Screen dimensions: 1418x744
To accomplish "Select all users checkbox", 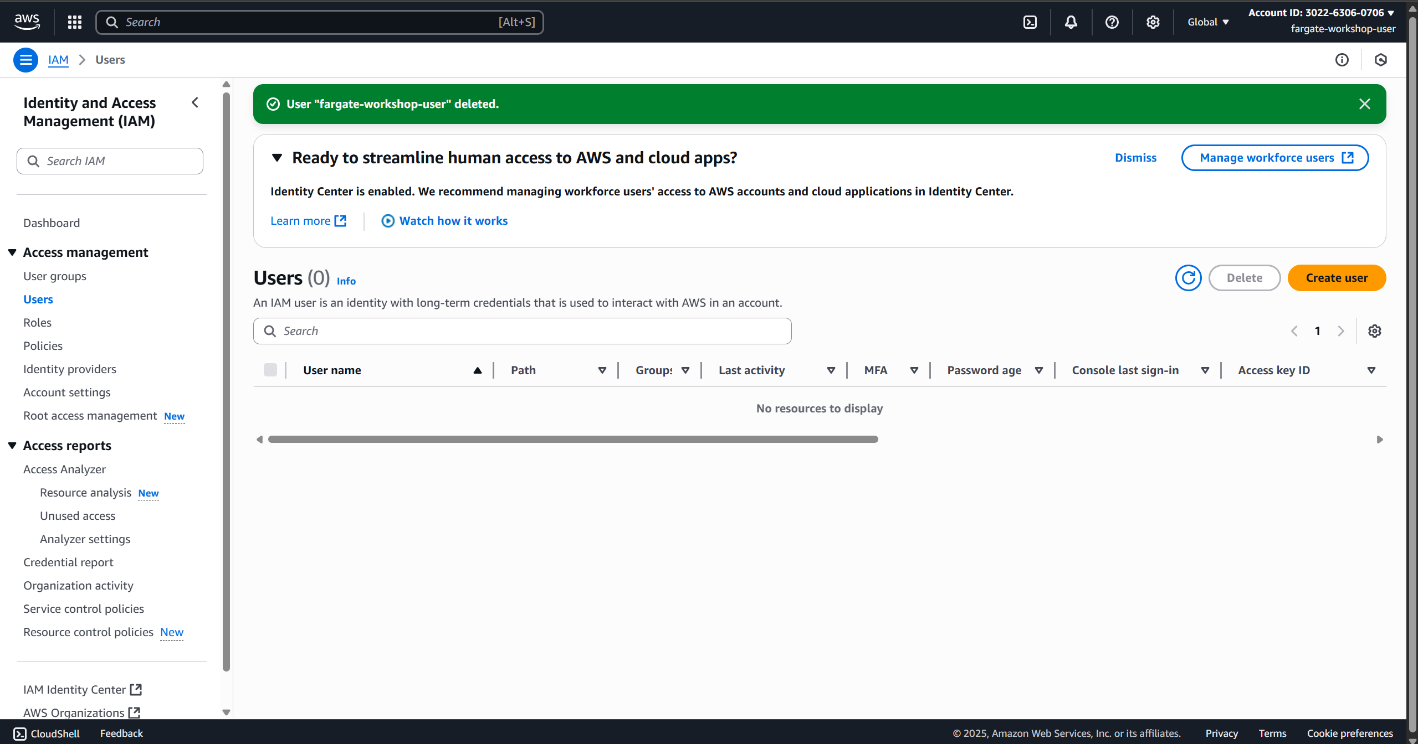I will coord(270,370).
